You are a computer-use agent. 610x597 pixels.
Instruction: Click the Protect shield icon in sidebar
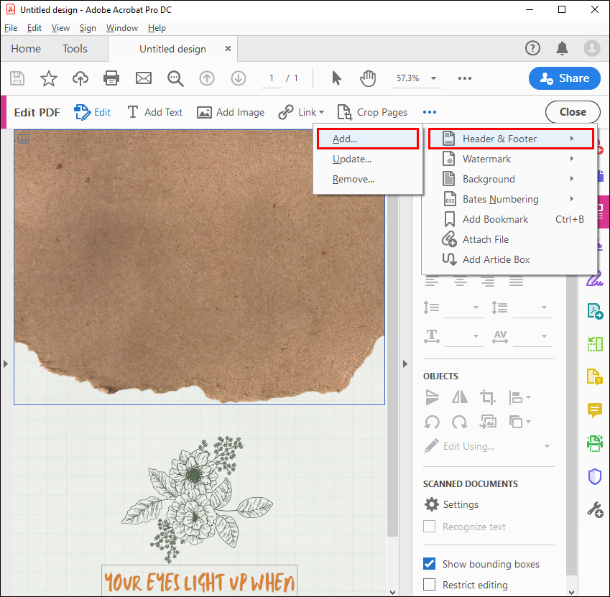click(x=594, y=476)
